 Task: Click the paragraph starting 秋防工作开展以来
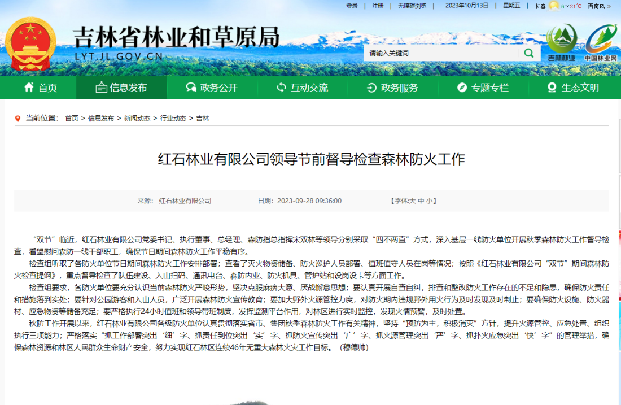(x=311, y=336)
